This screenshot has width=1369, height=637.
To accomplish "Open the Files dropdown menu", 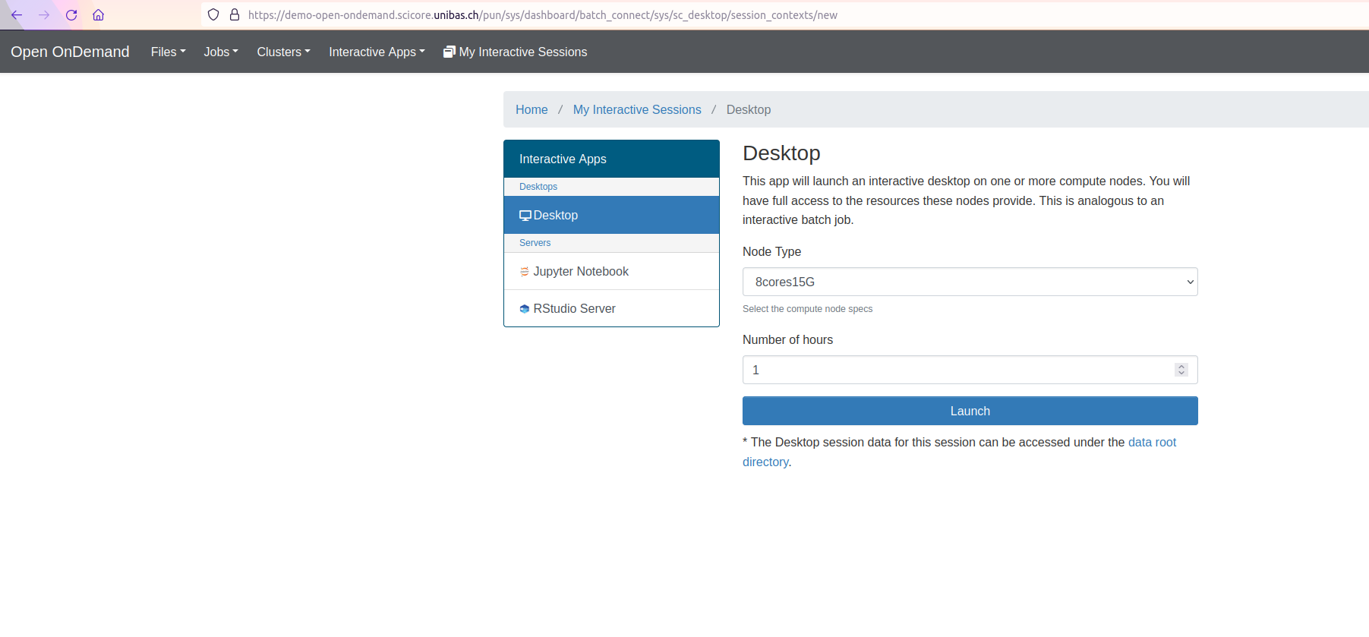I will point(168,52).
